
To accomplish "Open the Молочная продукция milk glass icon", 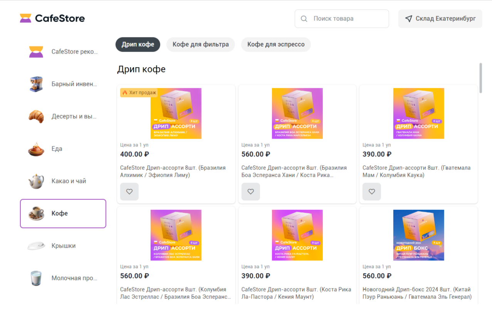I will pos(36,278).
